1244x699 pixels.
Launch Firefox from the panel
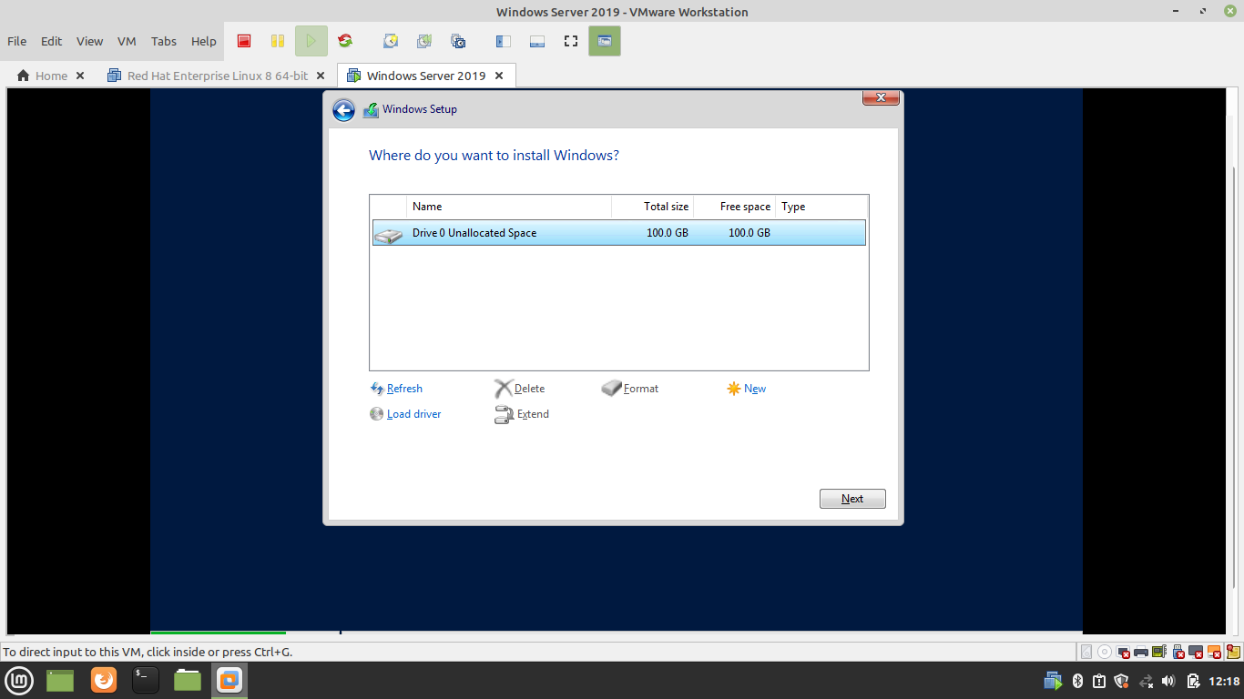pyautogui.click(x=104, y=680)
